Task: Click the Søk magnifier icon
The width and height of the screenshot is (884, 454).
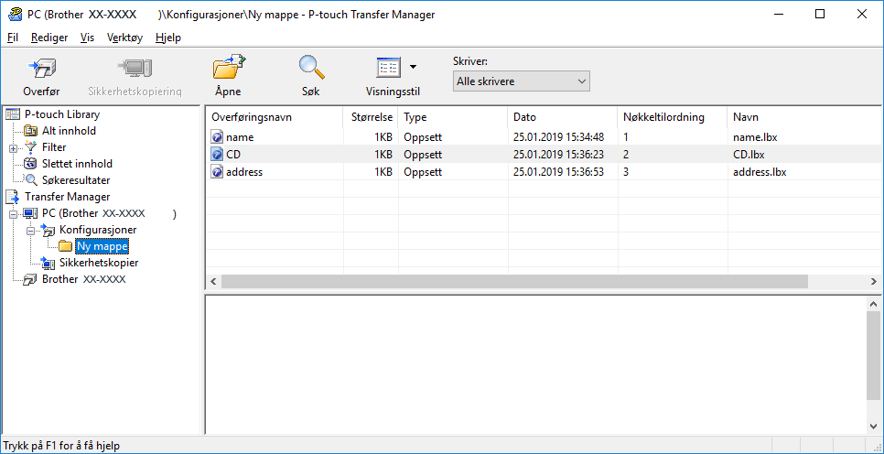Action: point(311,68)
